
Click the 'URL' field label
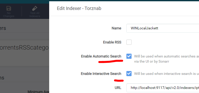(x=117, y=88)
